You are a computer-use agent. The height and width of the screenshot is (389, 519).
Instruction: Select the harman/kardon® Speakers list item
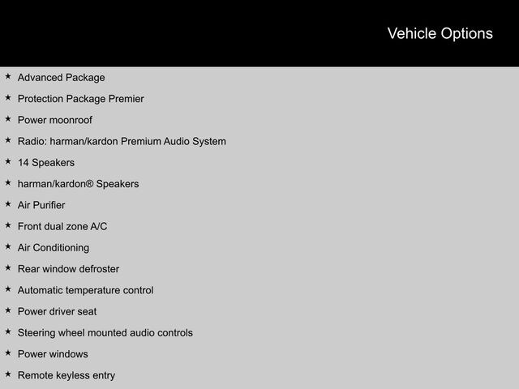point(78,184)
